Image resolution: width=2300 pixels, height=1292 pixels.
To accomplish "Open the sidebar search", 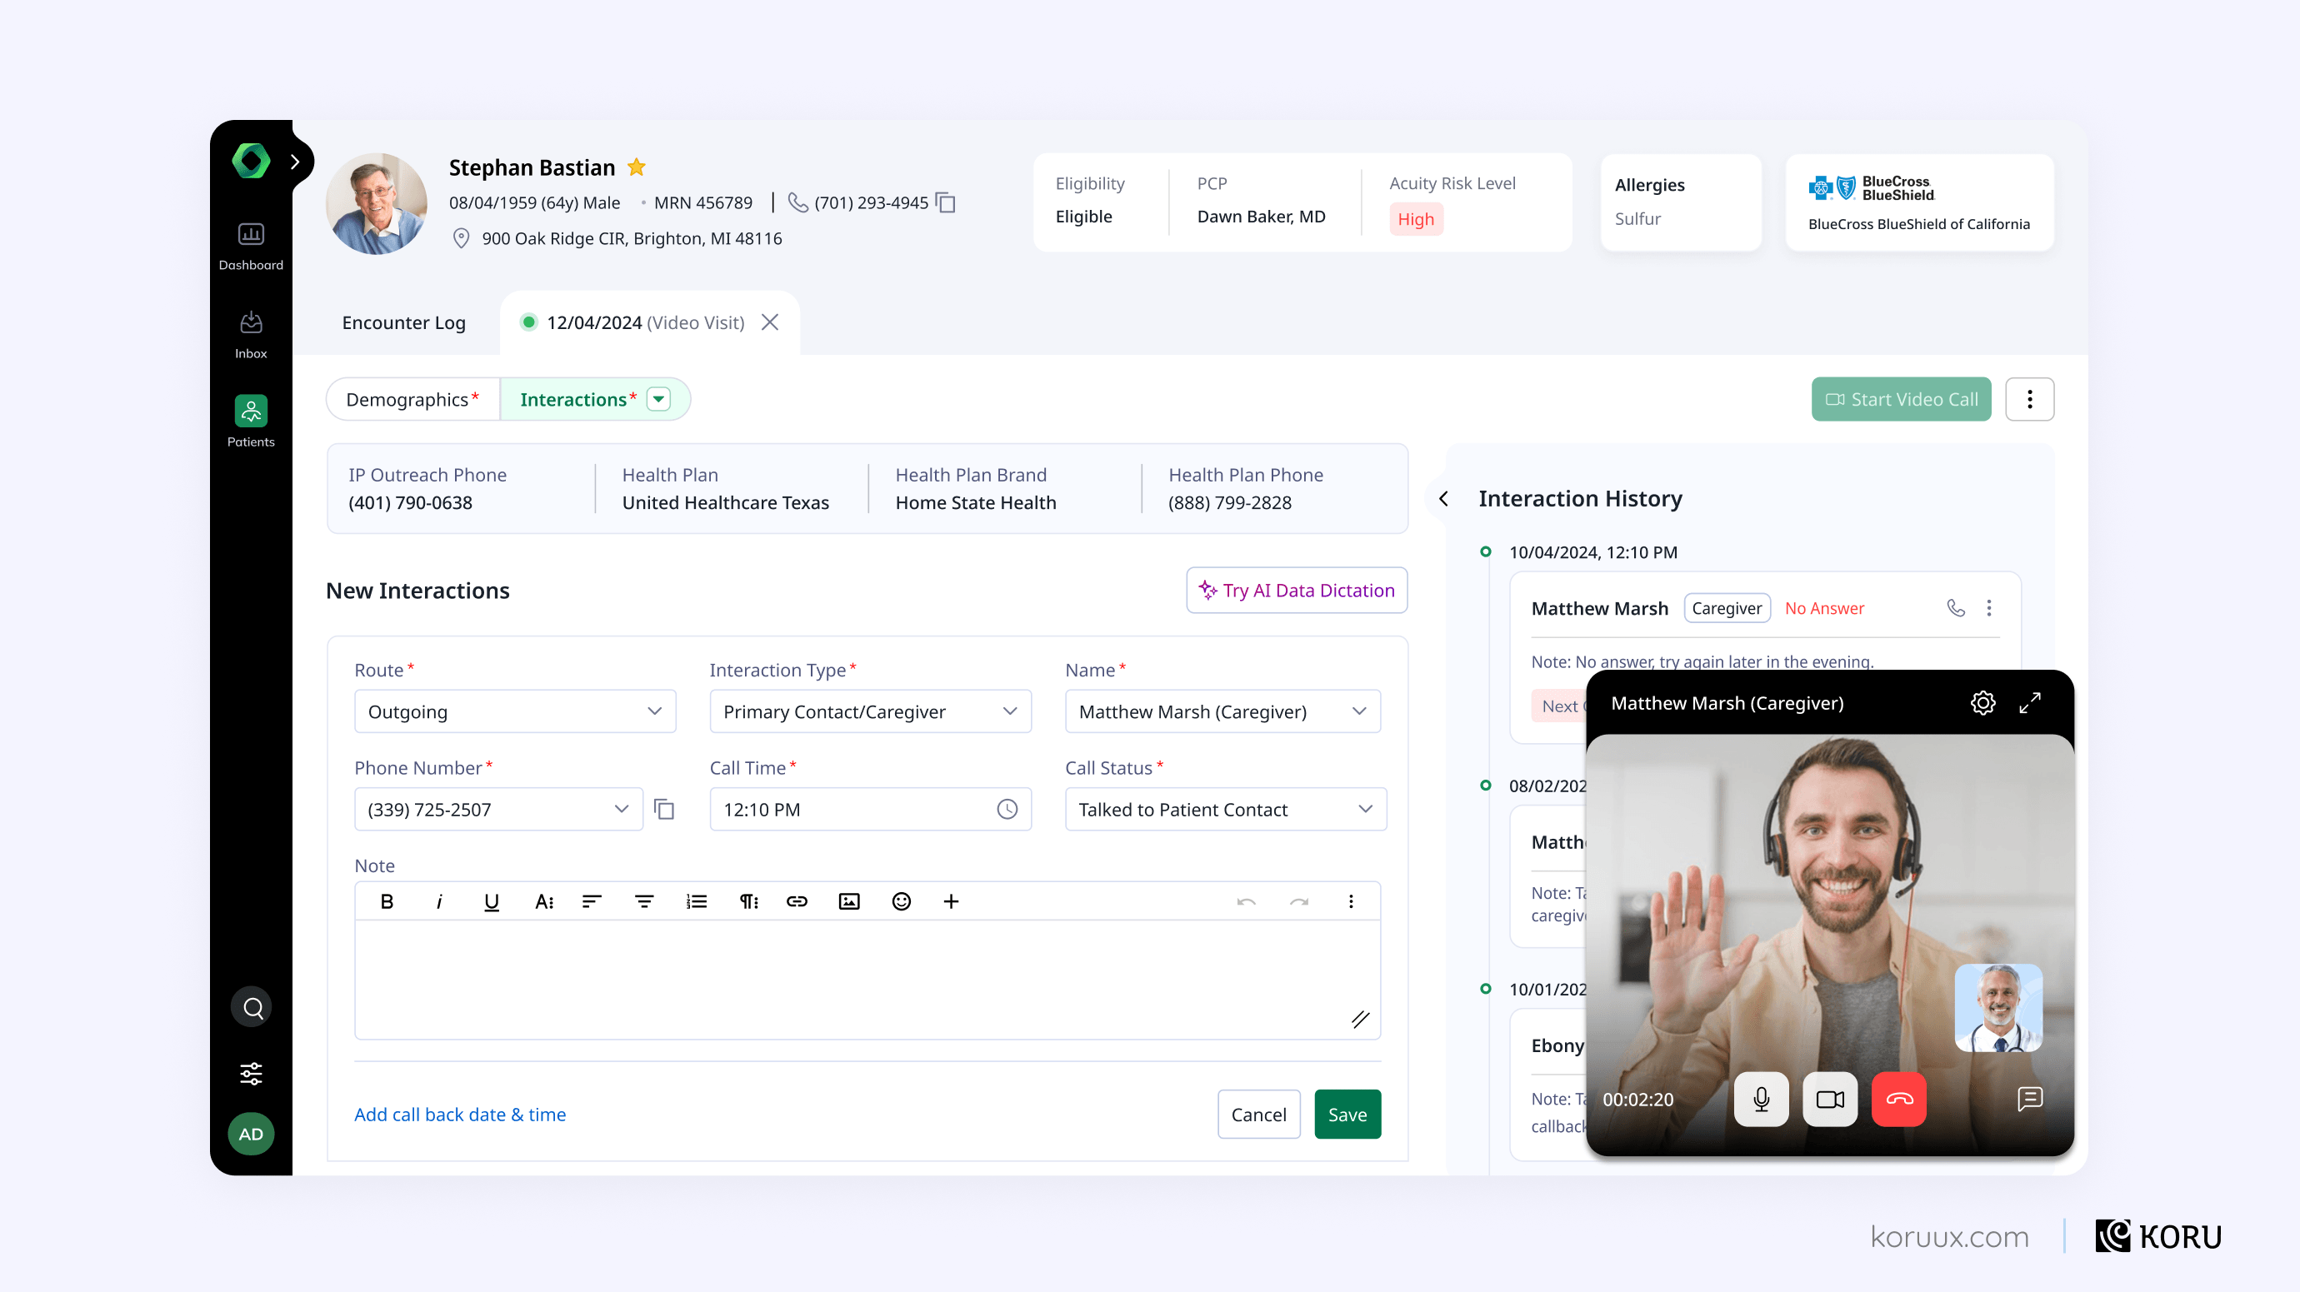I will 251,1006.
